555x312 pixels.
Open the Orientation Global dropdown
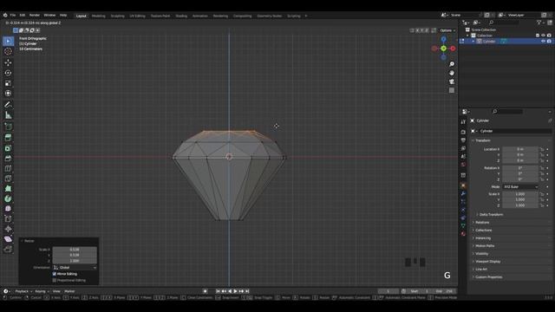coord(75,268)
